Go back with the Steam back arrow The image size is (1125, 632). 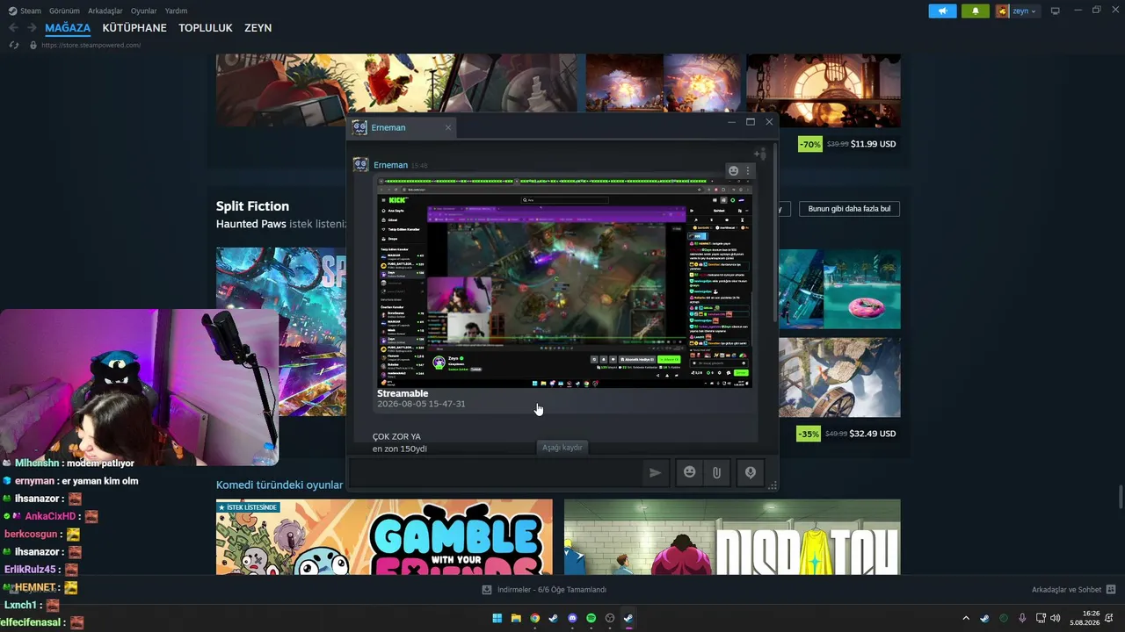13,28
